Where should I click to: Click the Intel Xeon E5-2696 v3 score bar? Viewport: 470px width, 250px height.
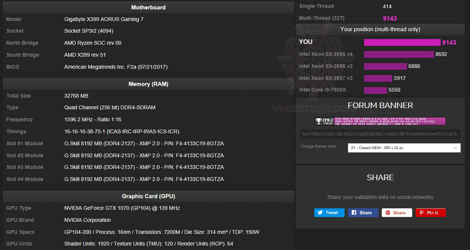click(x=386, y=66)
